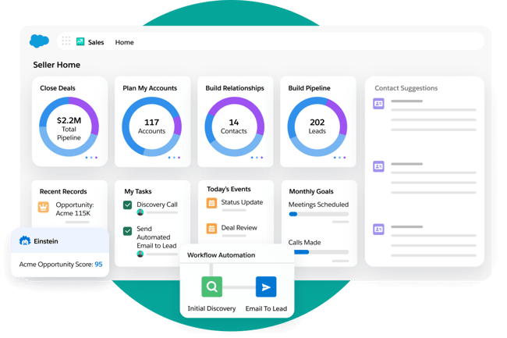Image resolution: width=507 pixels, height=338 pixels.
Task: Click the Seller Home heading
Action: 57,65
